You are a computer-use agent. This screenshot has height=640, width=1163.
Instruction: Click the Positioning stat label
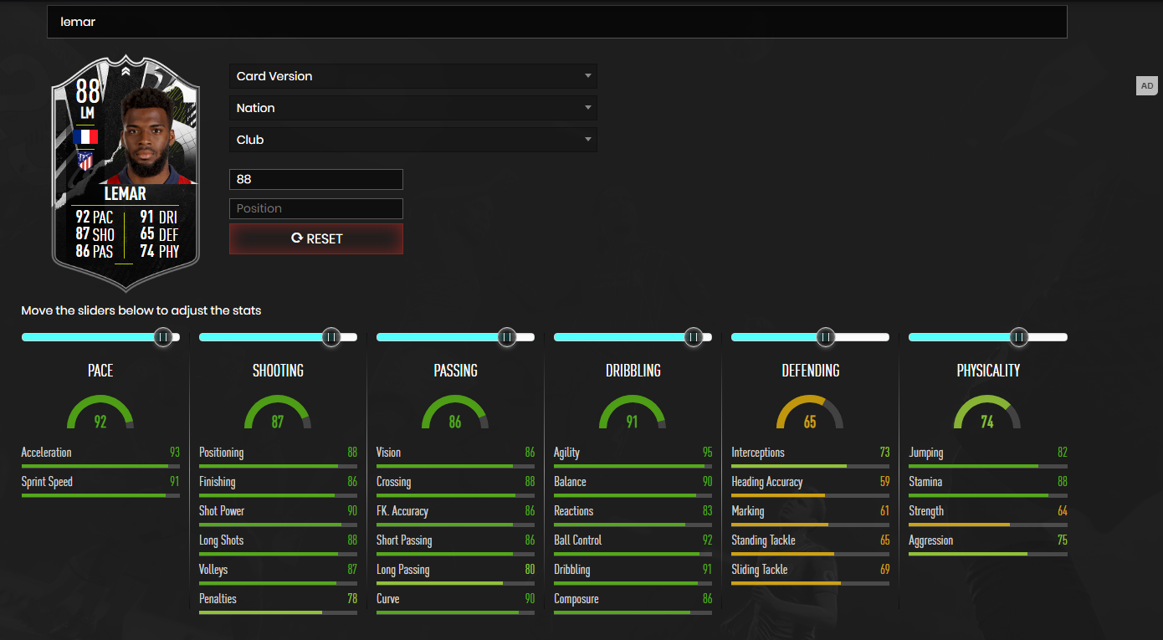[x=222, y=453]
